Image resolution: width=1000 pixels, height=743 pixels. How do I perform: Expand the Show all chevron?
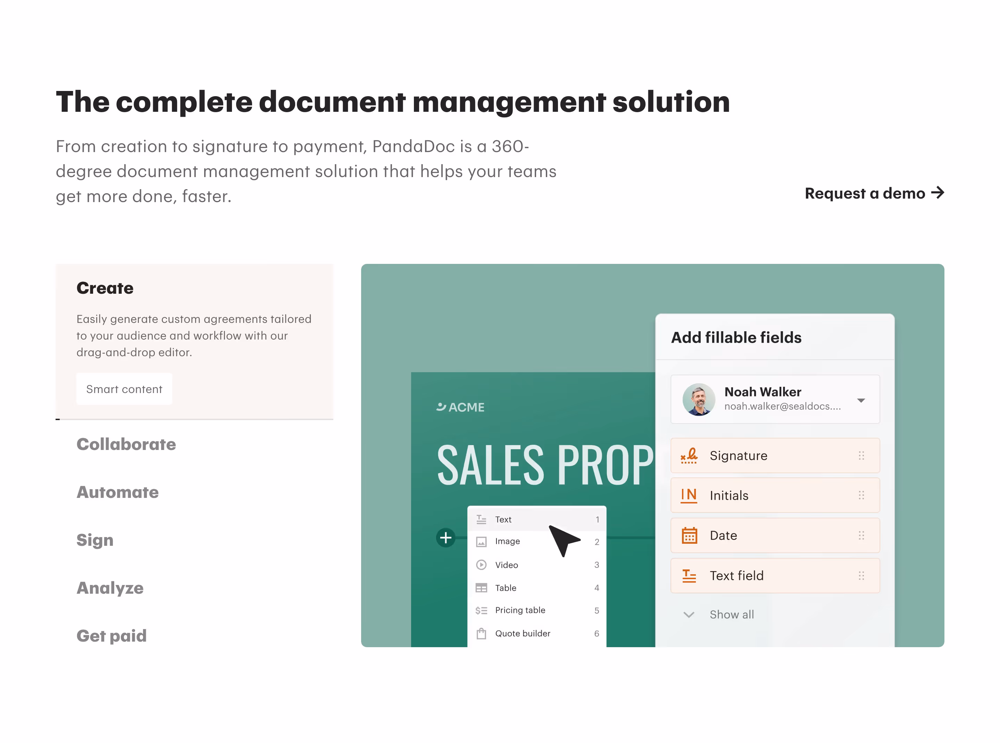click(689, 615)
